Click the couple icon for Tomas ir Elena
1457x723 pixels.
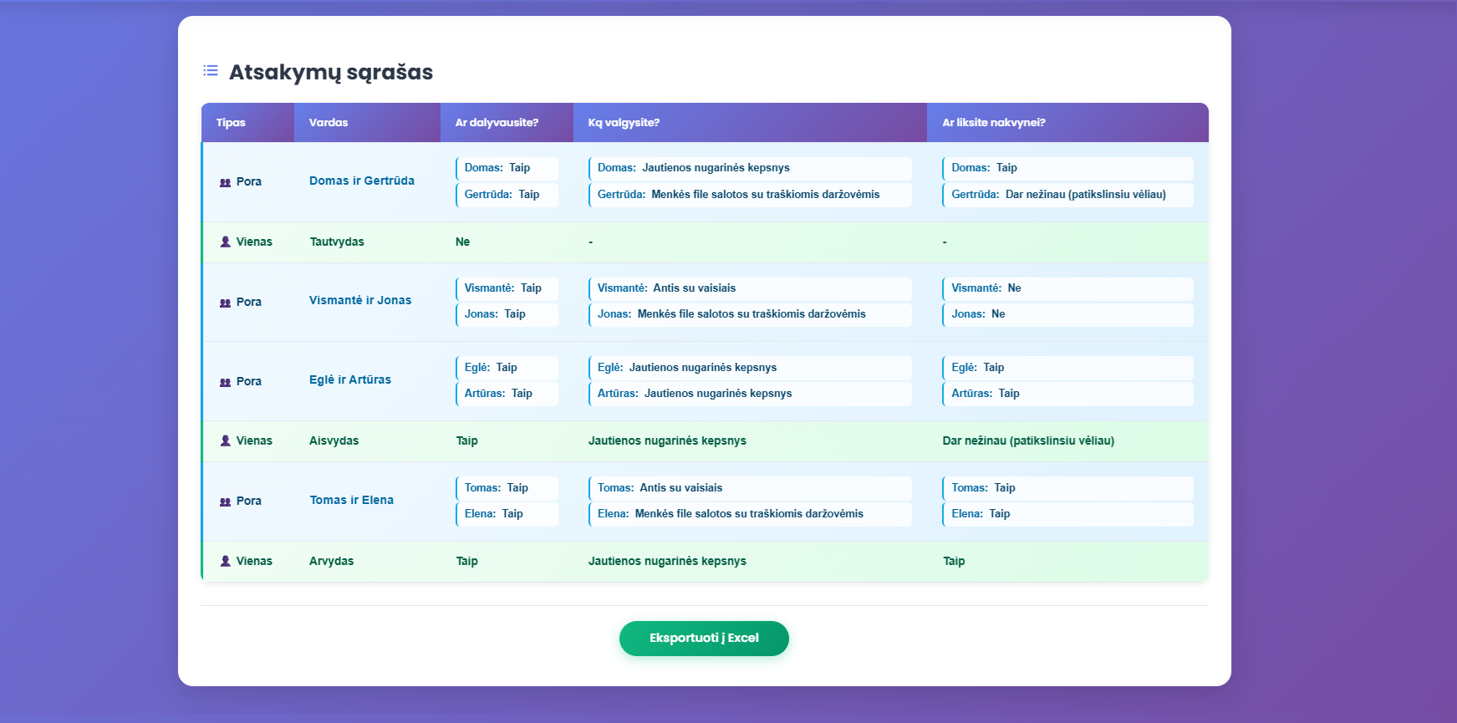(225, 502)
